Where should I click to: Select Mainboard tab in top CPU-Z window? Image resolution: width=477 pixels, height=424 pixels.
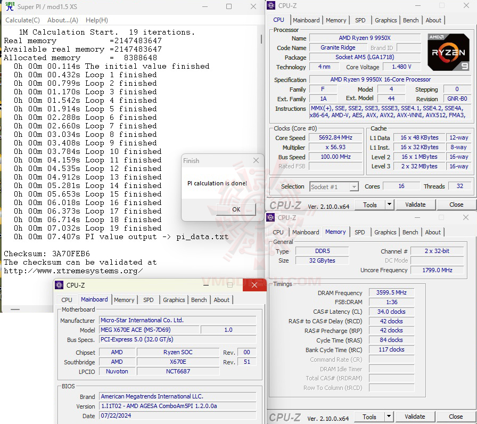[x=306, y=20]
